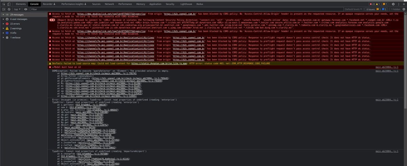Expand the 'Modal must have an id' error
The height and width of the screenshot is (166, 407).
pos(53,68)
